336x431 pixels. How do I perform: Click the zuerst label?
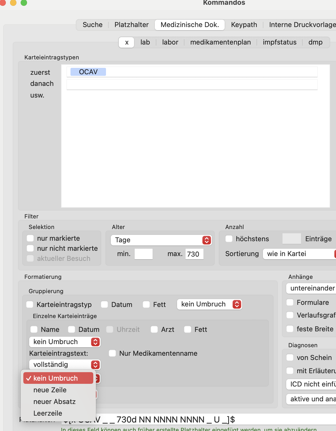click(x=40, y=72)
